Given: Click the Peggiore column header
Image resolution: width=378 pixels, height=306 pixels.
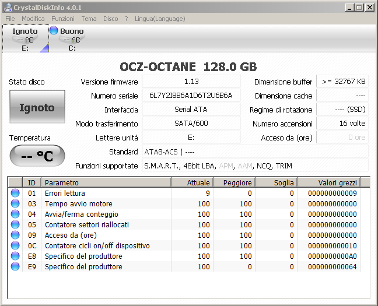Looking at the screenshot, I should click(x=234, y=182).
